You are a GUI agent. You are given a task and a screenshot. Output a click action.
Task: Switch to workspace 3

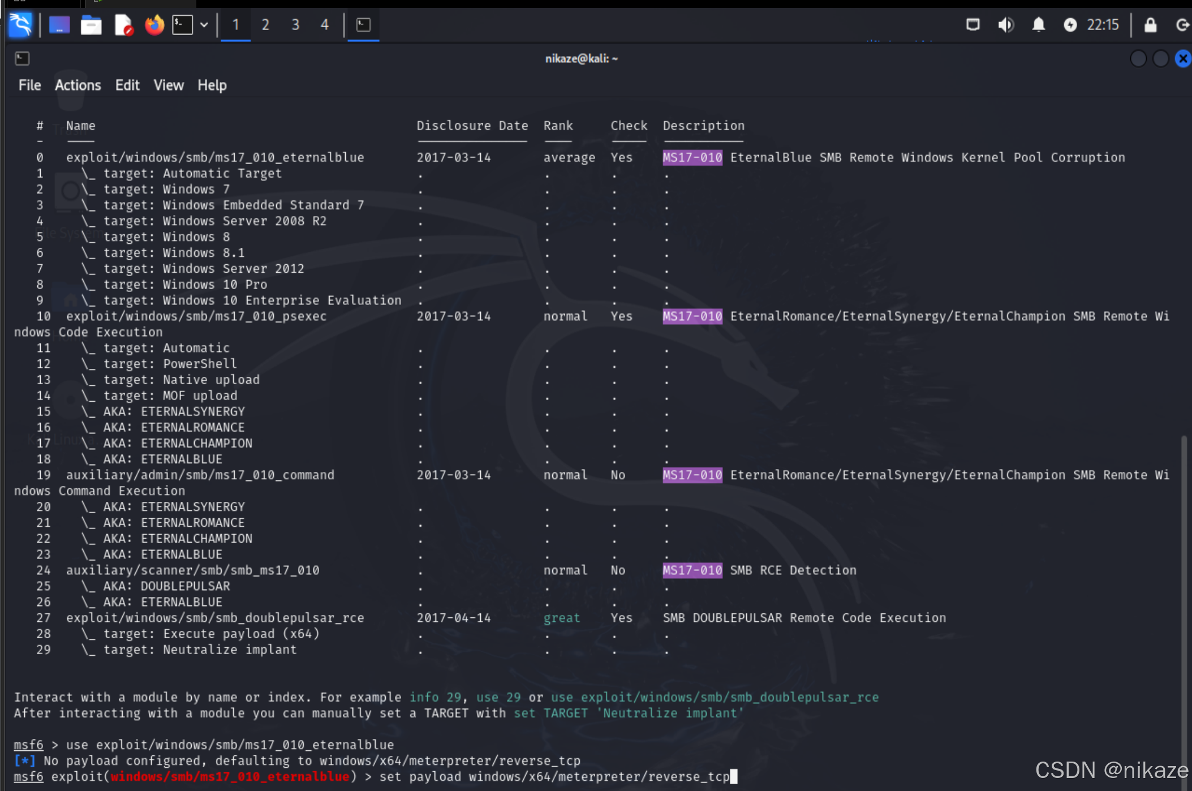click(295, 25)
